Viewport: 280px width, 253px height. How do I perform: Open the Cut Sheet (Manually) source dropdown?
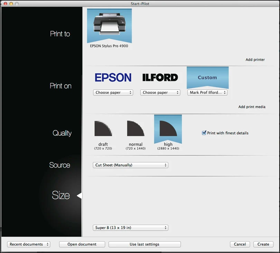pos(131,165)
